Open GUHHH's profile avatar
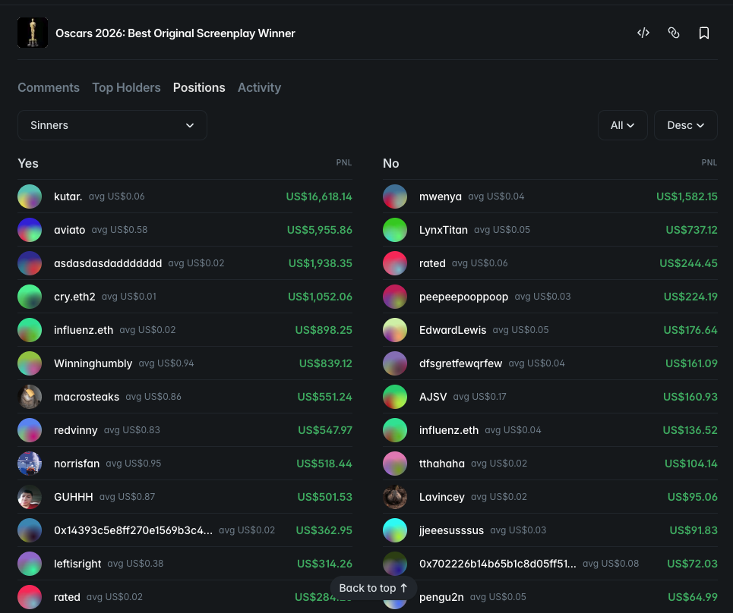This screenshot has width=733, height=613. (30, 497)
